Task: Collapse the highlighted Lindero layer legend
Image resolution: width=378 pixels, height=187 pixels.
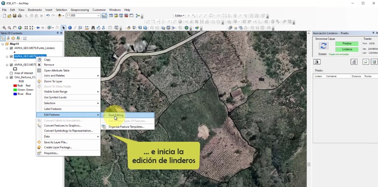Action: 7,56
